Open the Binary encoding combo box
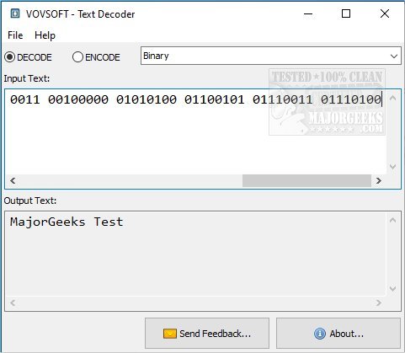The image size is (405, 353). click(271, 56)
